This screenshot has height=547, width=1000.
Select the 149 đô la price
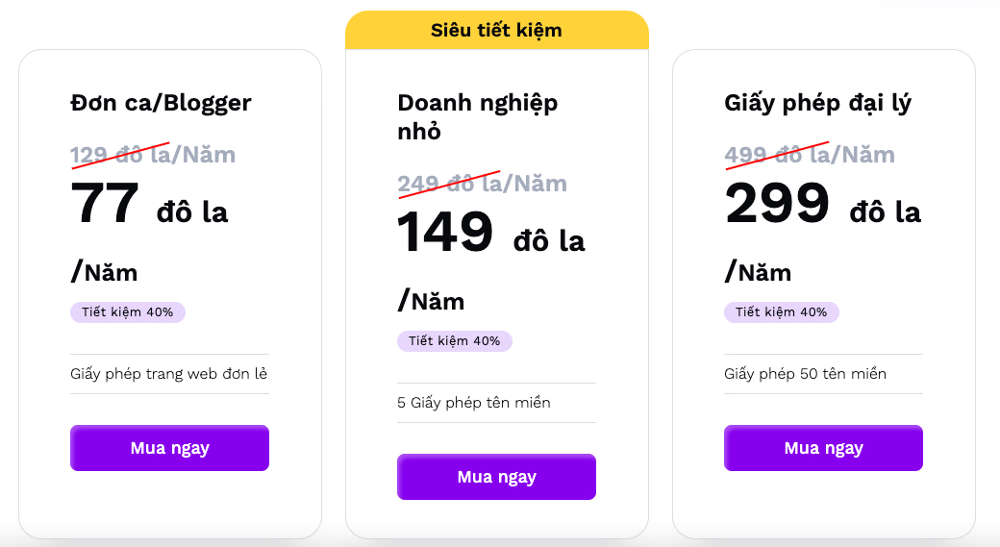[x=490, y=236]
